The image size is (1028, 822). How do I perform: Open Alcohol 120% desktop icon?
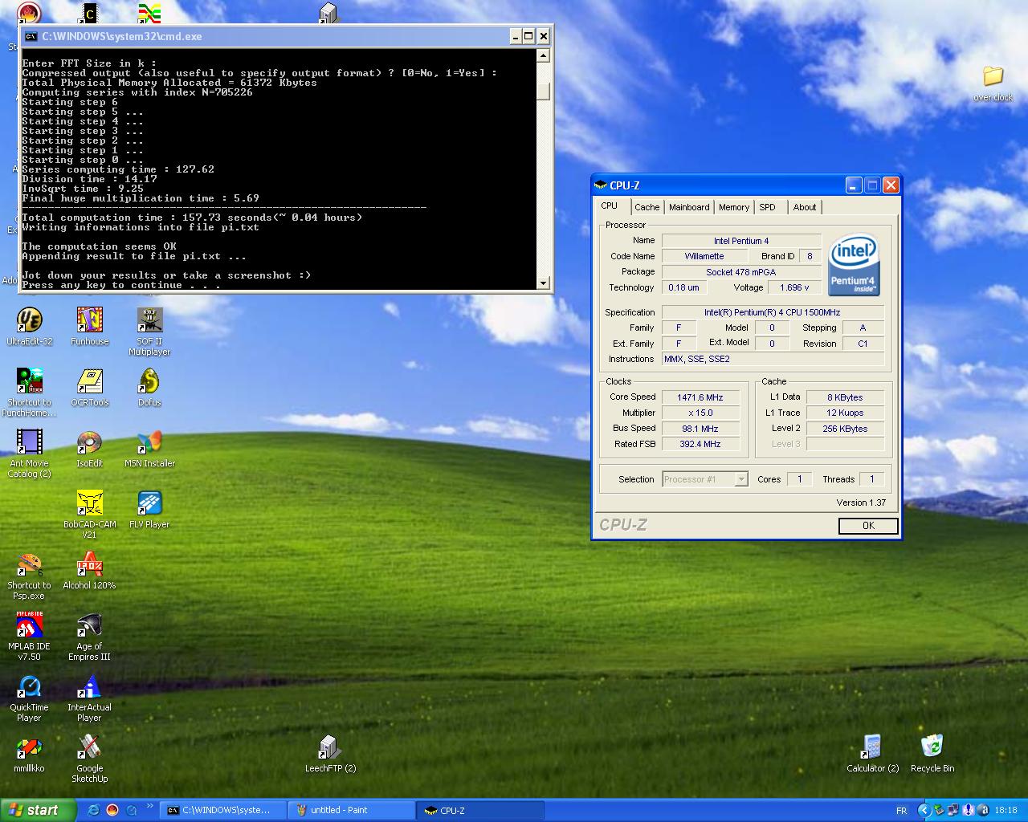(x=89, y=571)
